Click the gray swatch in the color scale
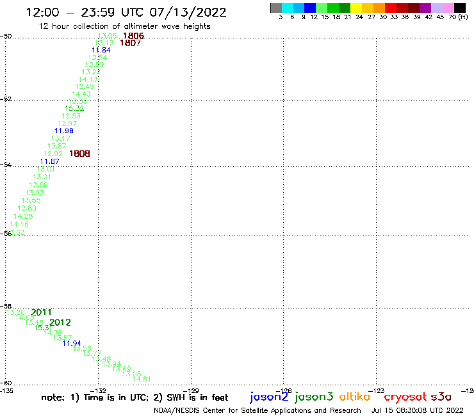This screenshot has width=474, height=416. click(276, 8)
